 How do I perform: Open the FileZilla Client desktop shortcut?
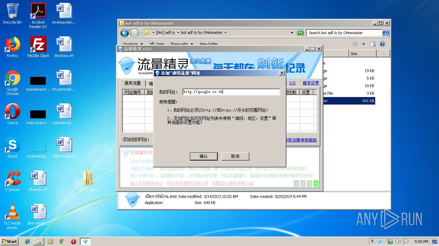(38, 47)
